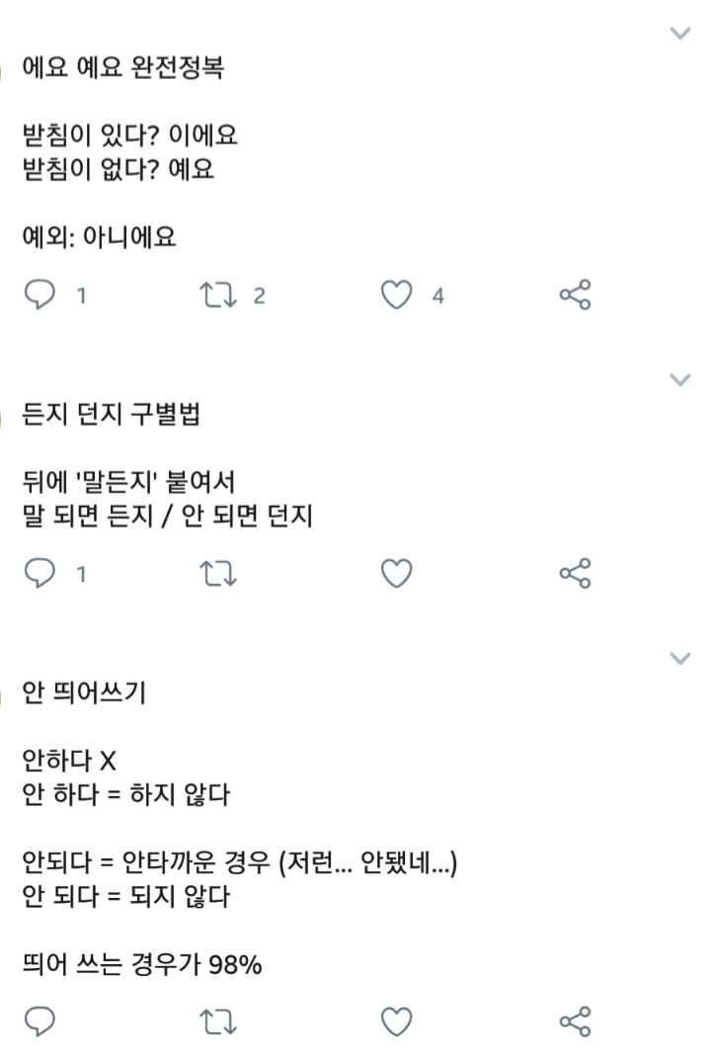711x1059 pixels.
Task: Retweet the 든지 던지 구별법 tweet
Action: [216, 573]
